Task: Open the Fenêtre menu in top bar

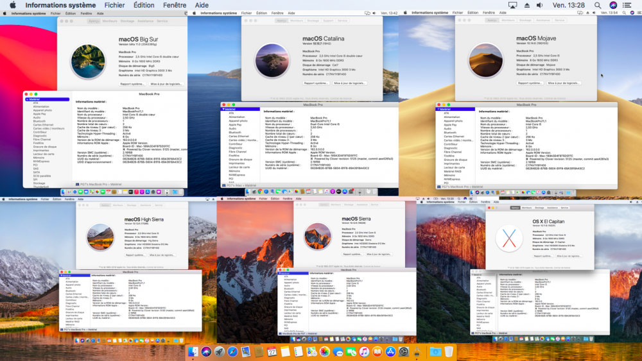Action: 175,5
